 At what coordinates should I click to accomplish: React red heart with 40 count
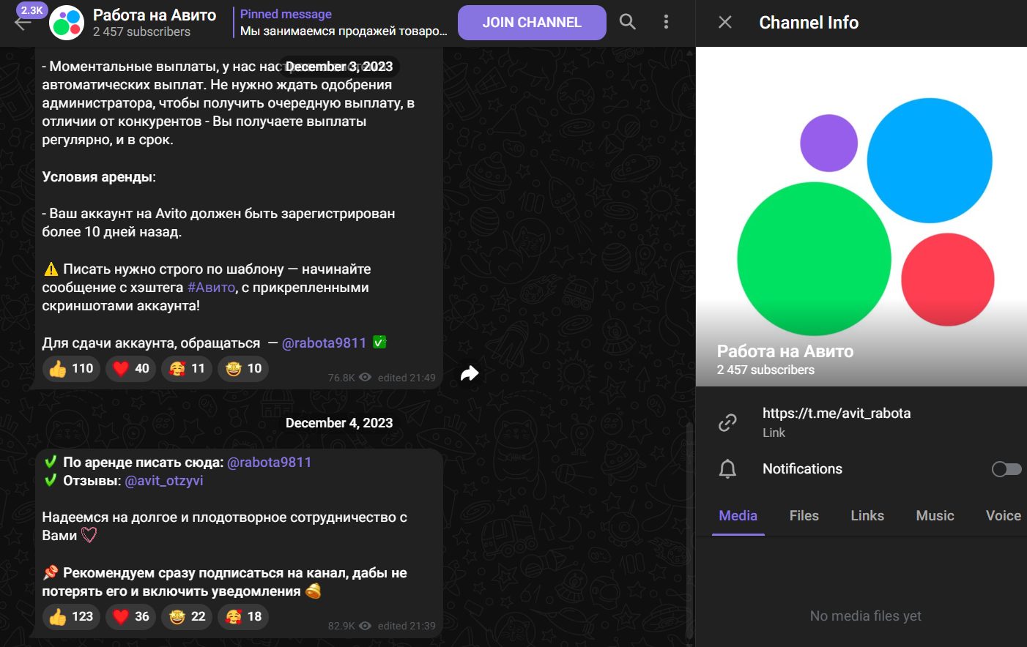[131, 368]
